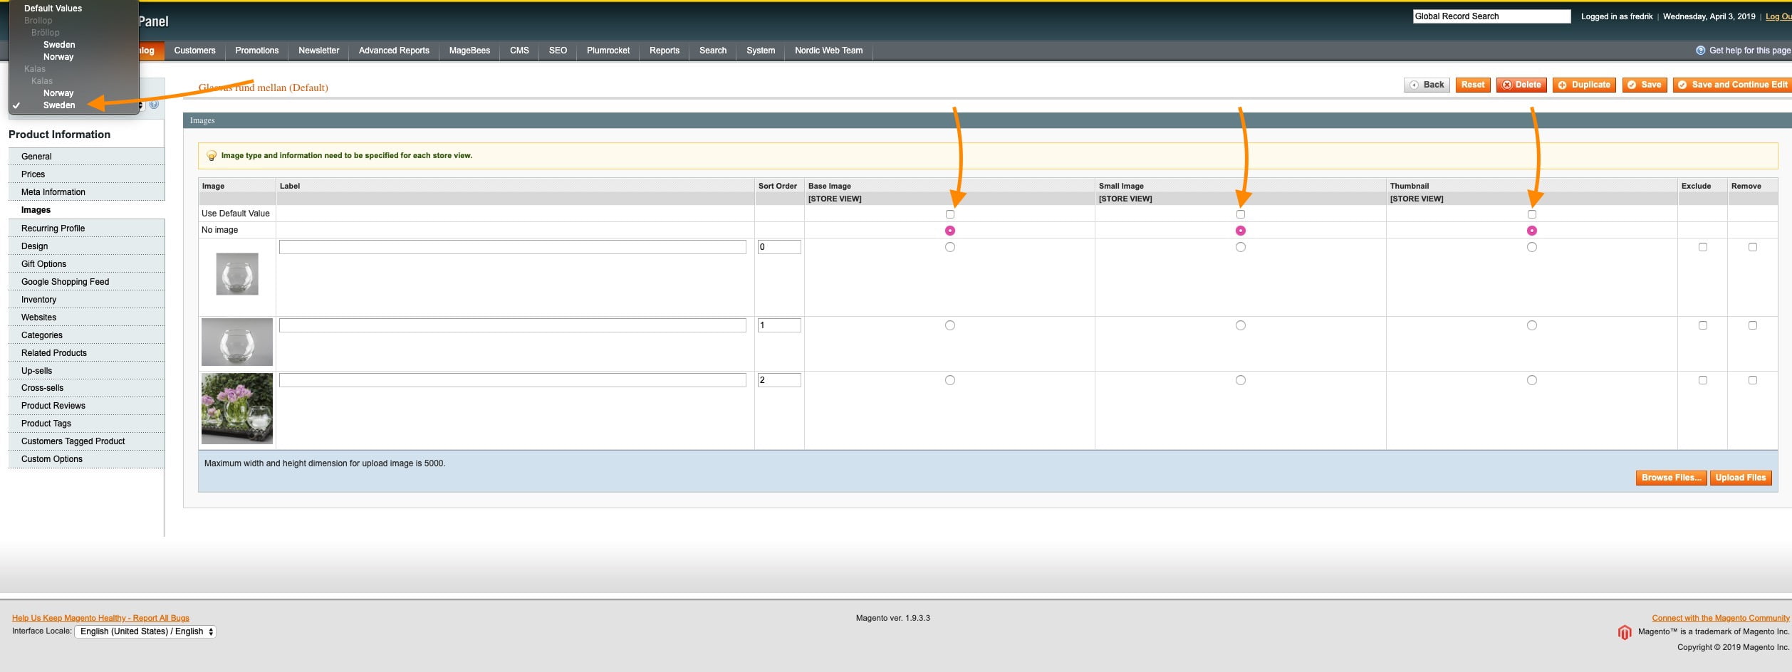Click the Global Record Search field
The height and width of the screenshot is (672, 1792).
[1491, 16]
